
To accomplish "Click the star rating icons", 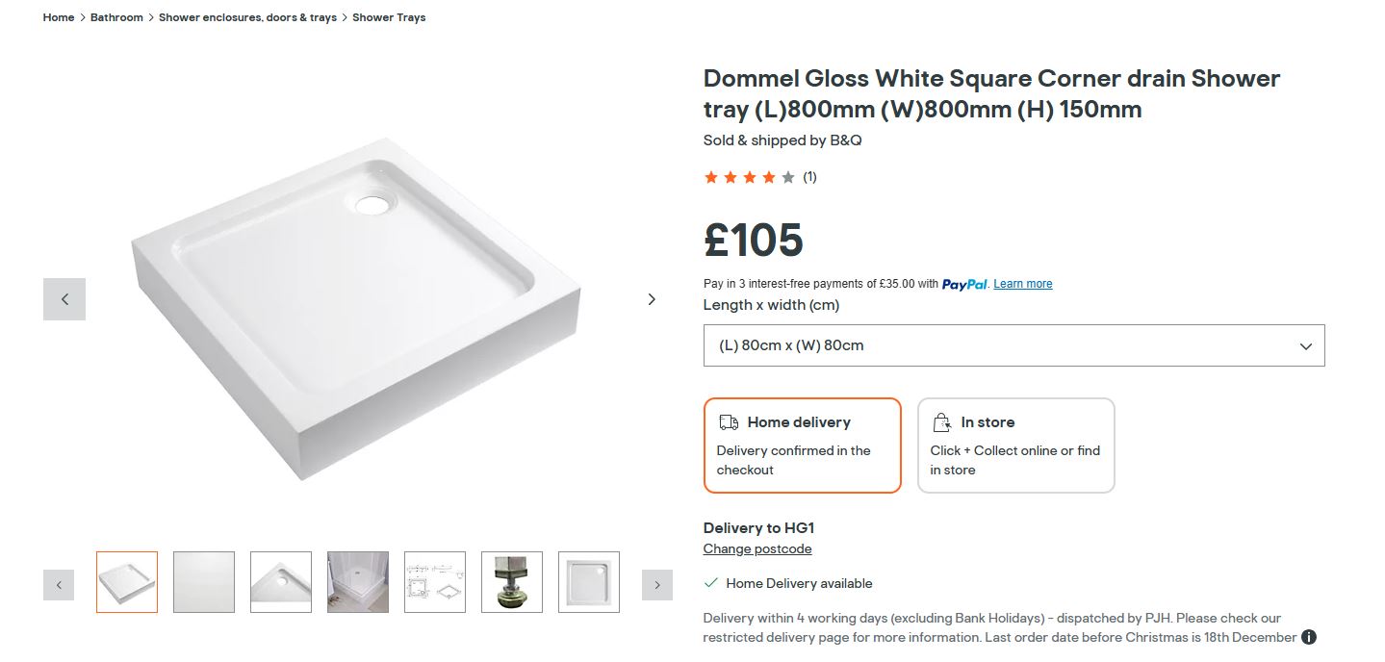I will coord(750,177).
